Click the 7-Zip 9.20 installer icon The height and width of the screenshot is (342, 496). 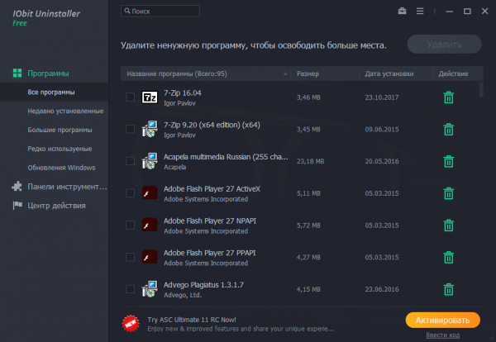pos(150,129)
